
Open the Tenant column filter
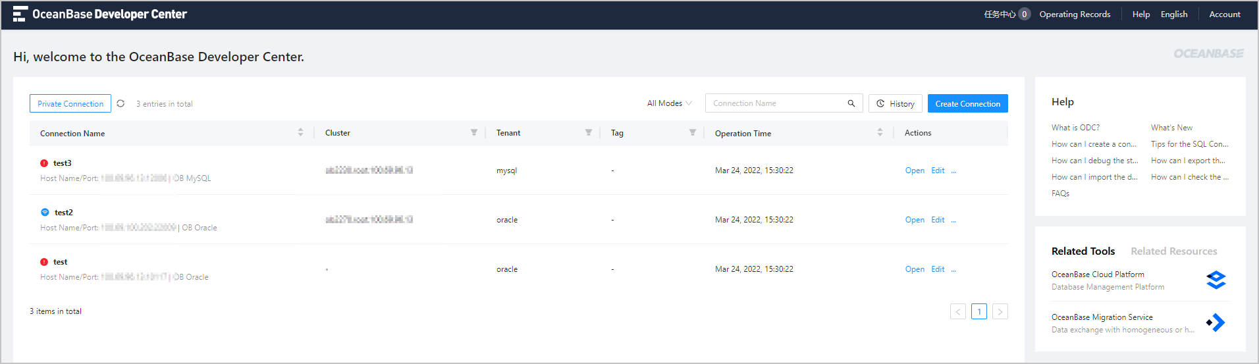coord(588,132)
